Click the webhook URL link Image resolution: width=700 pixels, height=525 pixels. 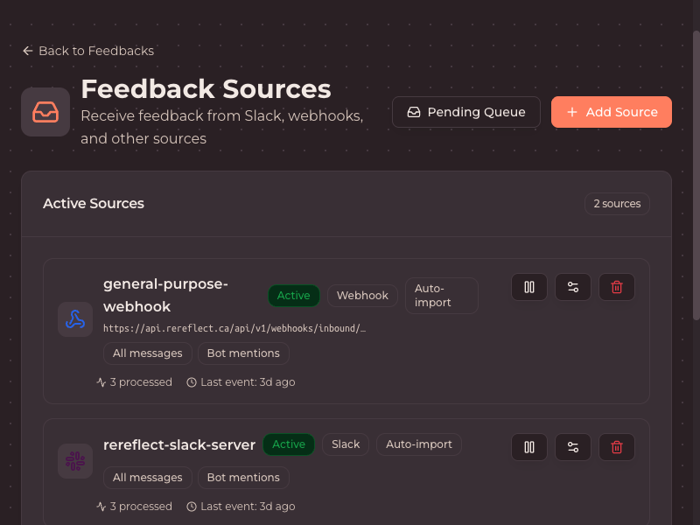[235, 329]
